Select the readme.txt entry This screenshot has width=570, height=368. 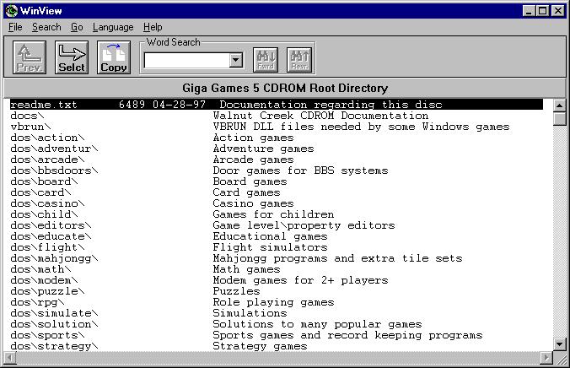44,105
